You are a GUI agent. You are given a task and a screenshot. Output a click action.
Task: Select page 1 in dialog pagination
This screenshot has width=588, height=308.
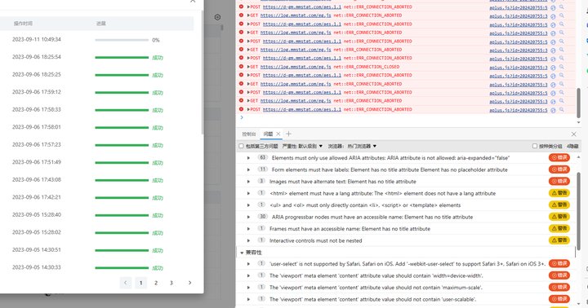point(141,283)
